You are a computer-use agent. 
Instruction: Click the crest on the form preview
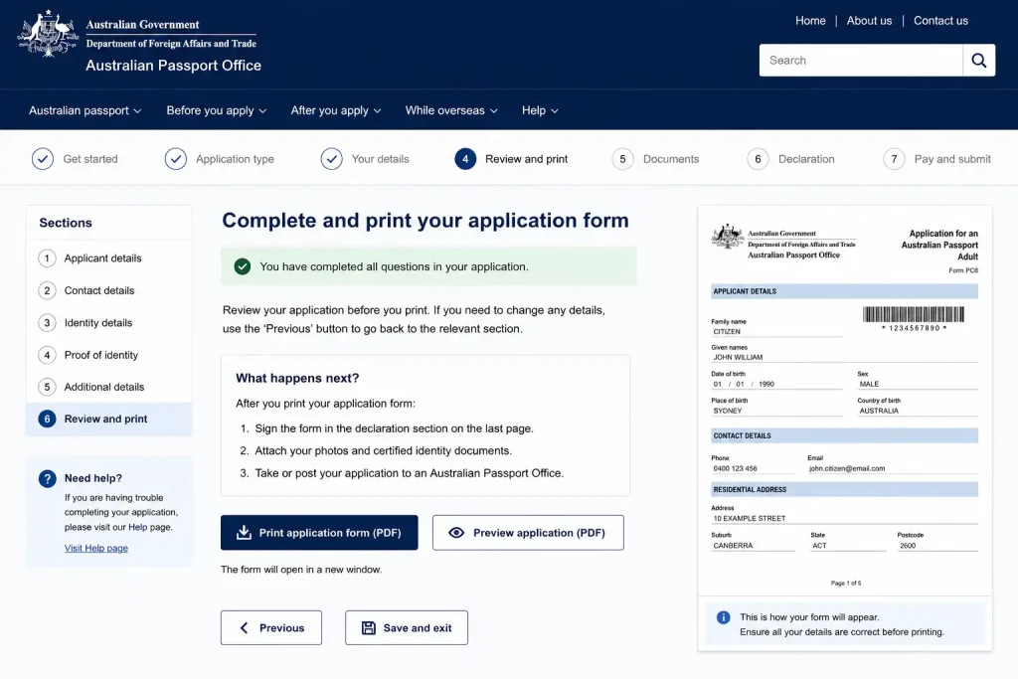pyautogui.click(x=727, y=237)
